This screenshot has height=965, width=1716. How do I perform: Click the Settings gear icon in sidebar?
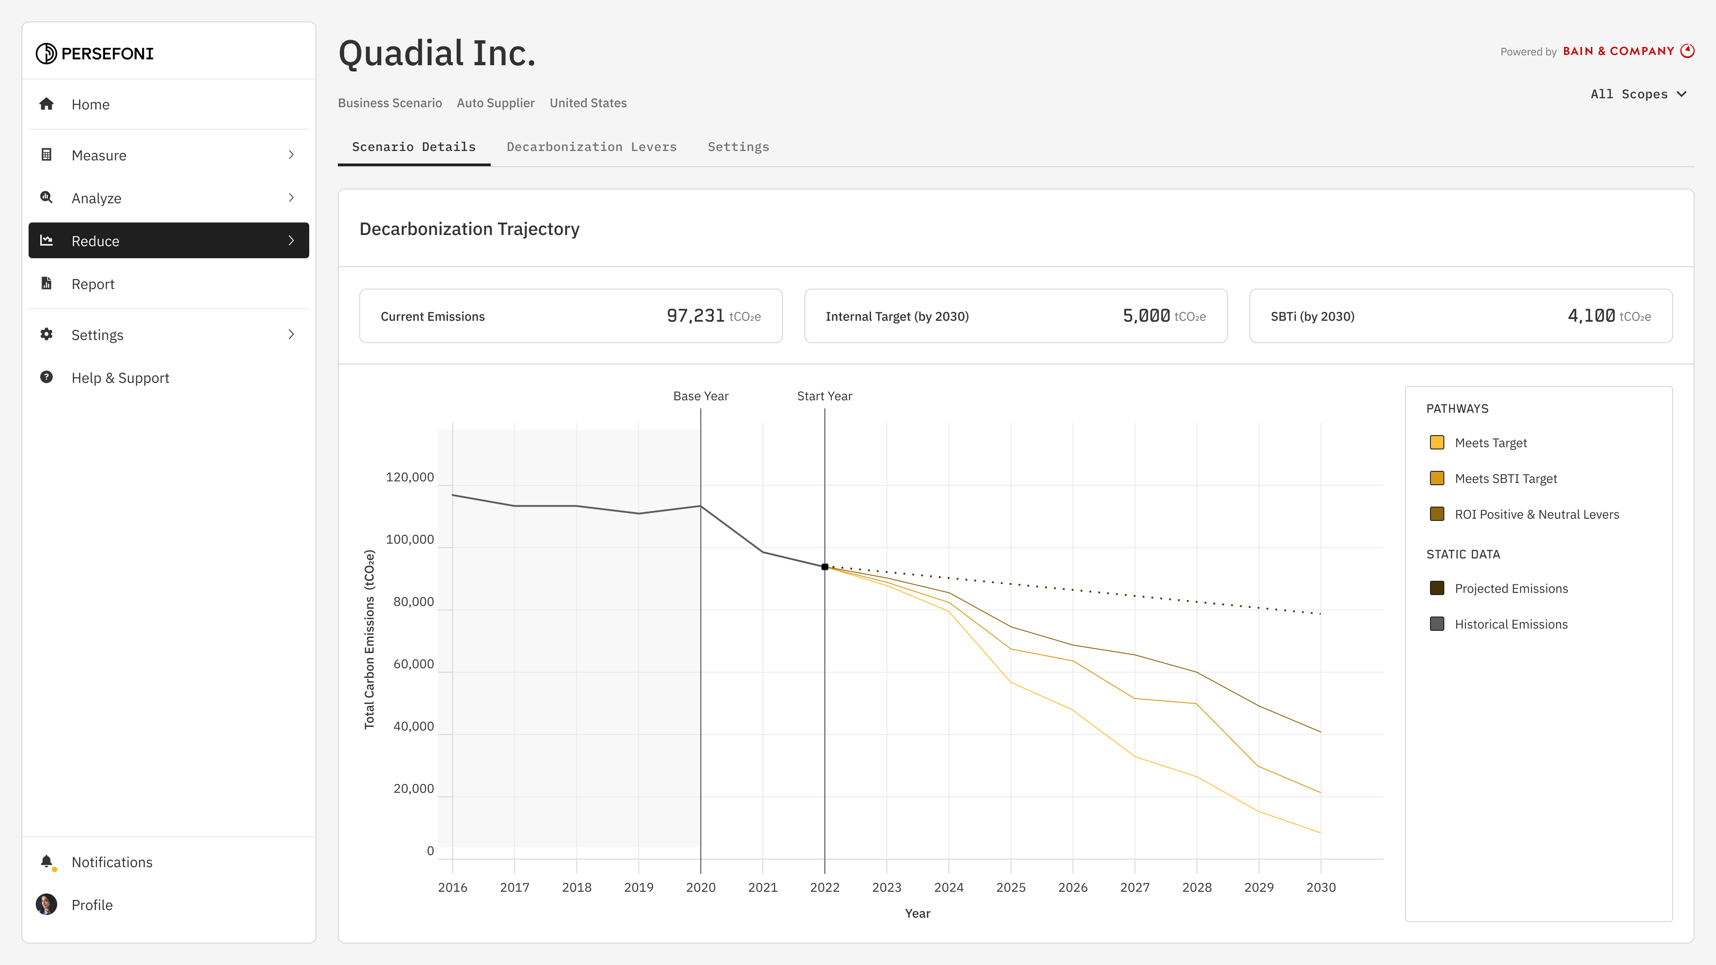tap(46, 334)
